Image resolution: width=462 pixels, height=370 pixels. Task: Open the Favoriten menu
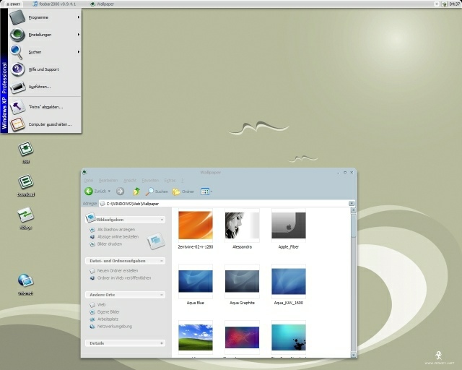[x=150, y=180]
